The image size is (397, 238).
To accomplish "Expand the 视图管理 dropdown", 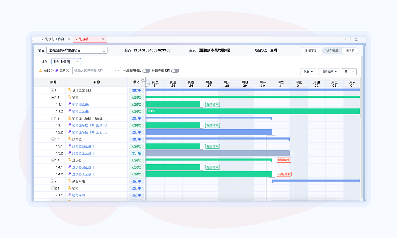I will (329, 72).
